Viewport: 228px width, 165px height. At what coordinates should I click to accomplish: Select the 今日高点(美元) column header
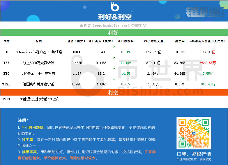click(x=101, y=41)
